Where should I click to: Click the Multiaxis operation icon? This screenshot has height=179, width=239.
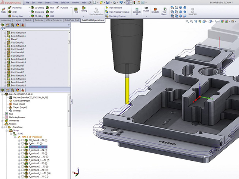click(x=58, y=7)
